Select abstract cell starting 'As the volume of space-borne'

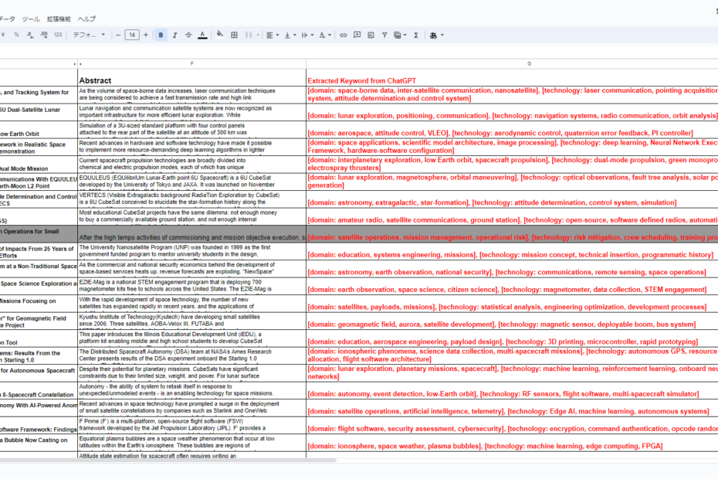(192, 95)
